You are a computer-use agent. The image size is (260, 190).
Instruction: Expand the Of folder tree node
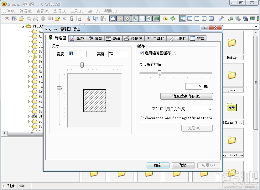29,117
